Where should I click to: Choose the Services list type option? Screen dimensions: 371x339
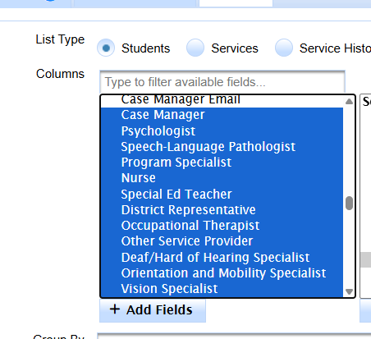[x=195, y=48]
